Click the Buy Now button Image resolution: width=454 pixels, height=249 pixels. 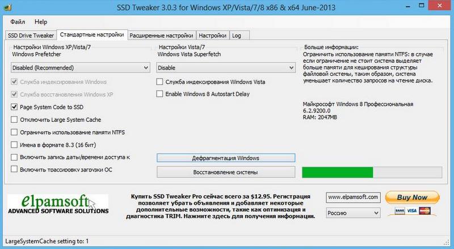(413, 198)
